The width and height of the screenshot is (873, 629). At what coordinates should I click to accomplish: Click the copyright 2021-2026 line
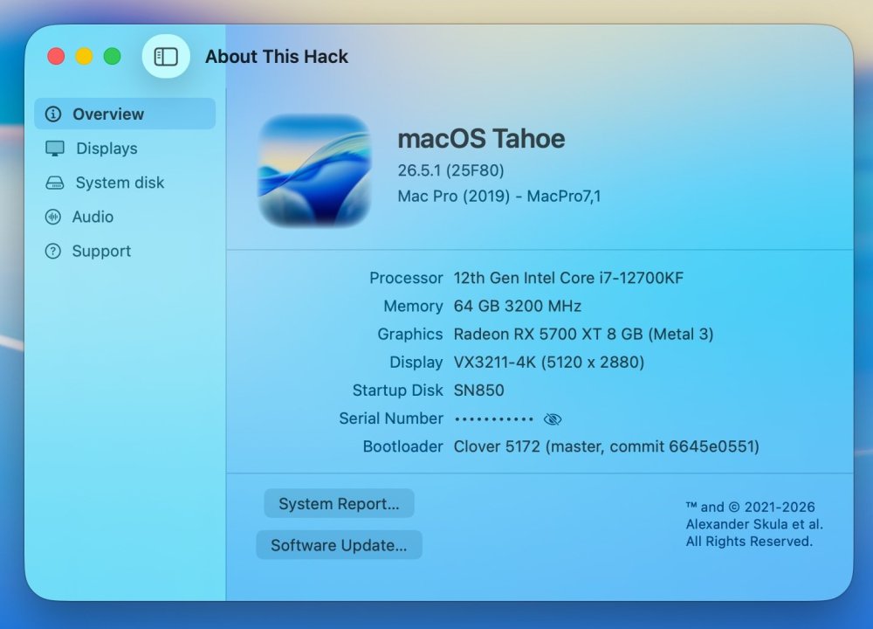(751, 507)
